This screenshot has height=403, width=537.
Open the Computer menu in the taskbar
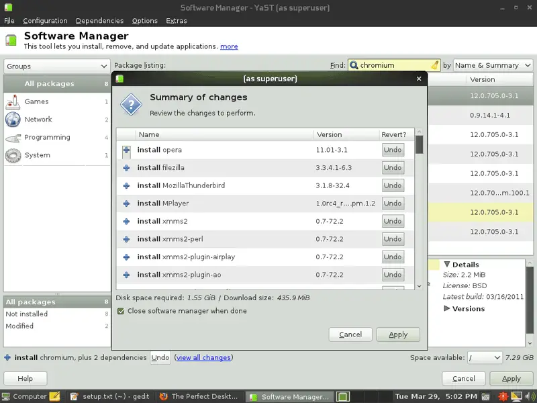(23, 396)
